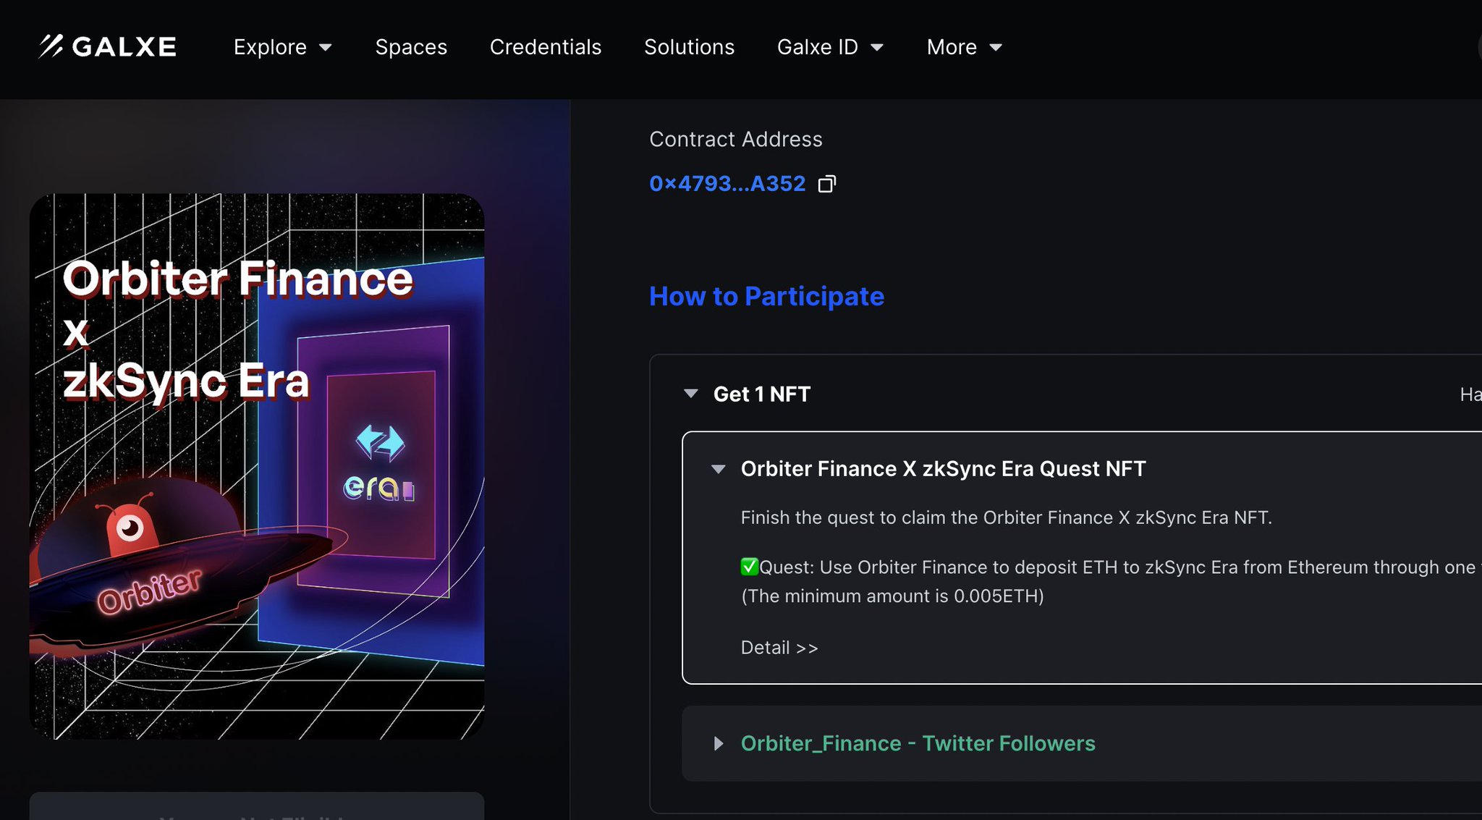The width and height of the screenshot is (1482, 820).
Task: Click the Detail >> link
Action: click(x=779, y=648)
